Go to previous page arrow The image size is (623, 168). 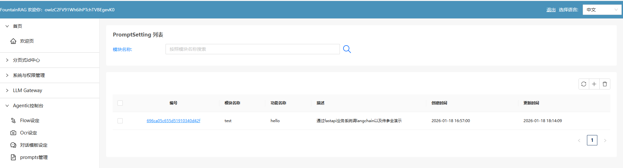tap(579, 141)
